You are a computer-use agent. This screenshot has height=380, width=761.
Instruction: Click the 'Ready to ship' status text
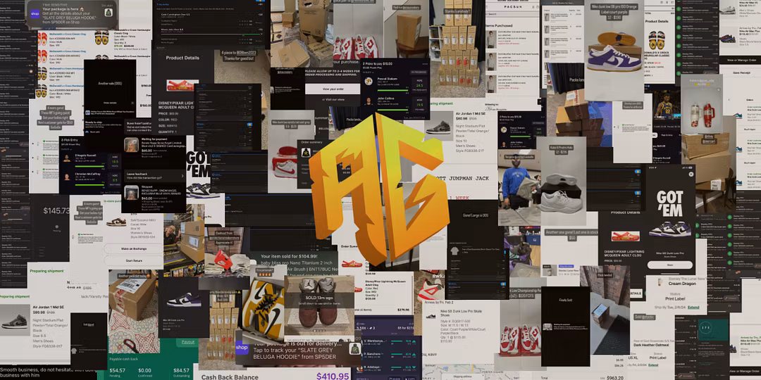point(94,122)
